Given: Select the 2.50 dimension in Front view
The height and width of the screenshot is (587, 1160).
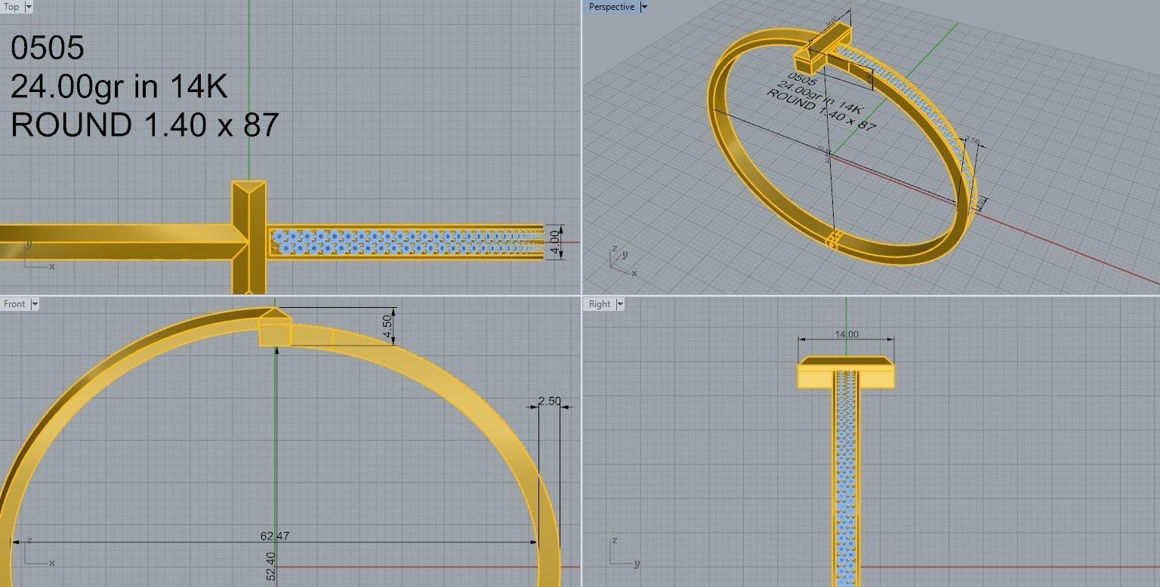Looking at the screenshot, I should (550, 401).
